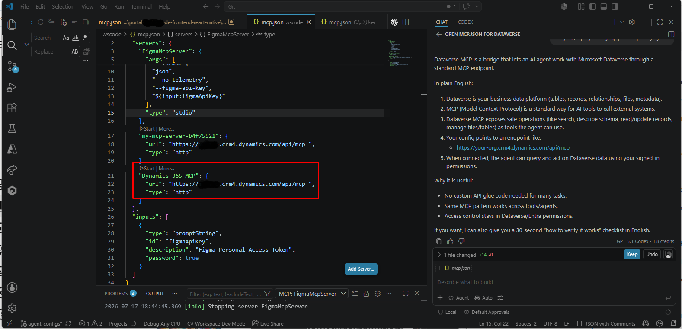
Task: Click JSON with Comments language mode
Action: (x=610, y=323)
